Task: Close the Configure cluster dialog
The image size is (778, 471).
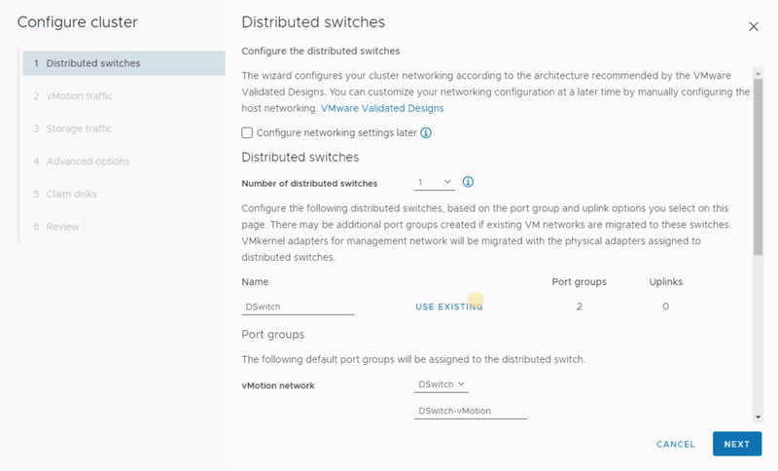Action: (x=753, y=26)
